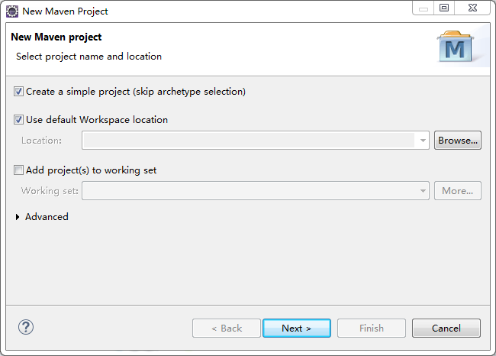Toggle Use default Workspace location checkbox
The image size is (496, 356).
[18, 120]
